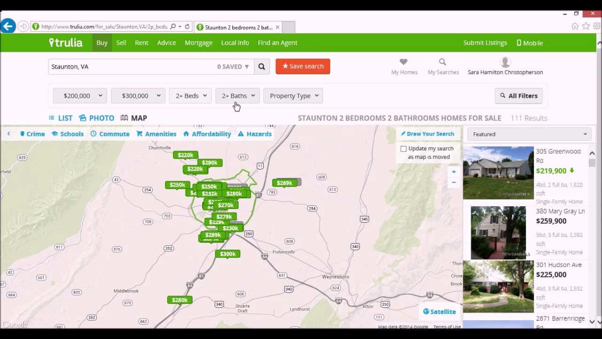Open All Filters
Image resolution: width=602 pixels, height=339 pixels.
coord(519,96)
